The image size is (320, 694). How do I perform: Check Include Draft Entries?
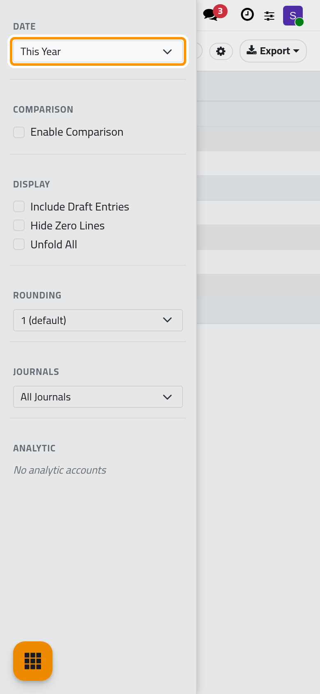coord(19,206)
